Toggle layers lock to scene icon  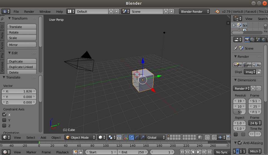(x=200, y=137)
